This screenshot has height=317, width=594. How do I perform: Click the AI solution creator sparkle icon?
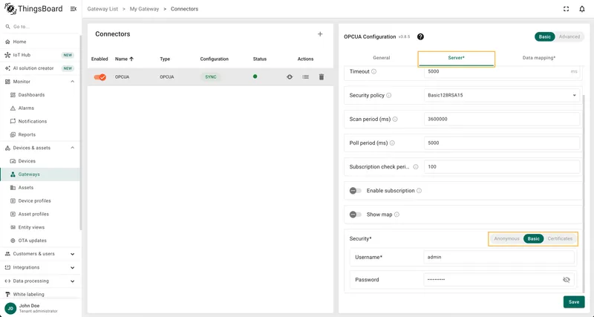[x=7, y=68]
